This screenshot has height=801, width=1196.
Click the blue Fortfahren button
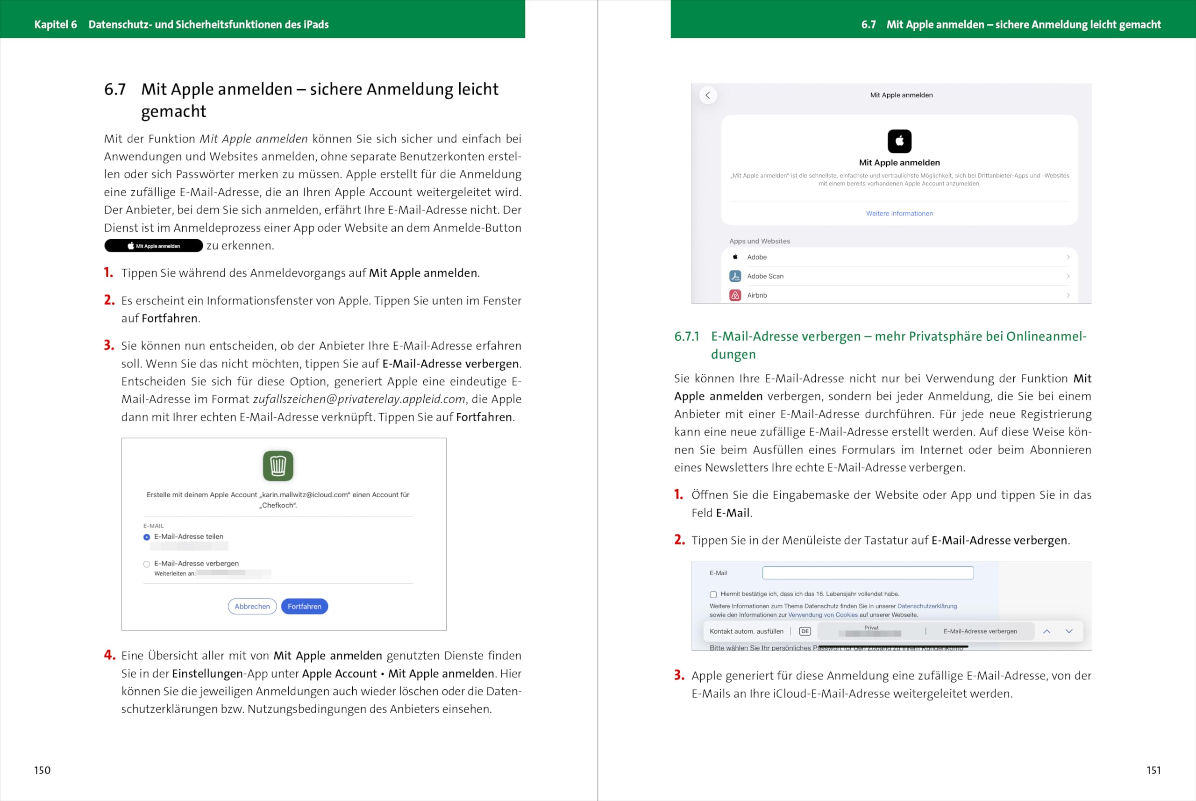click(304, 607)
